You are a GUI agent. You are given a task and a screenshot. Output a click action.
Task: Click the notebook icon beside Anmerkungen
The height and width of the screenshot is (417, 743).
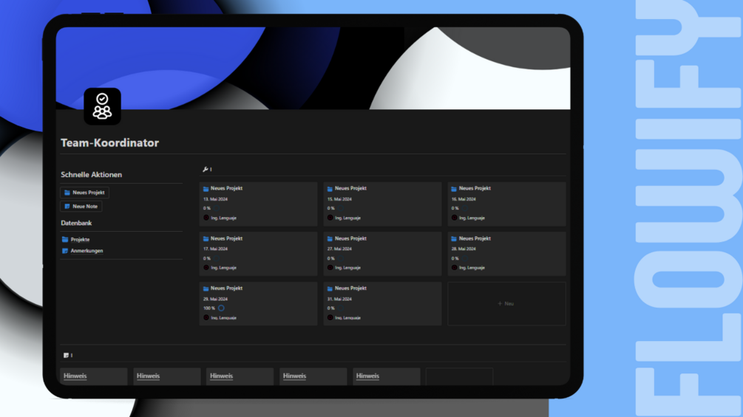[x=65, y=251]
